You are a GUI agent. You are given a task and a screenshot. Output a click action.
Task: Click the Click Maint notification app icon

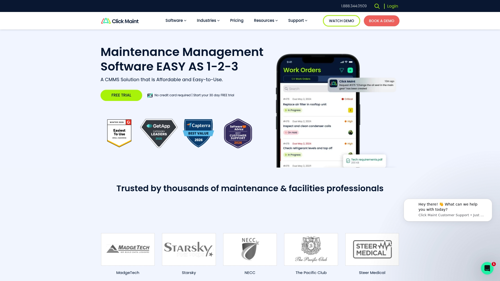[x=334, y=84]
